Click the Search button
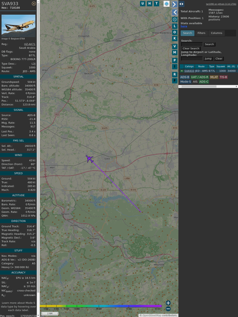Image resolution: width=238 pixels, height=317 pixels. pos(209,44)
